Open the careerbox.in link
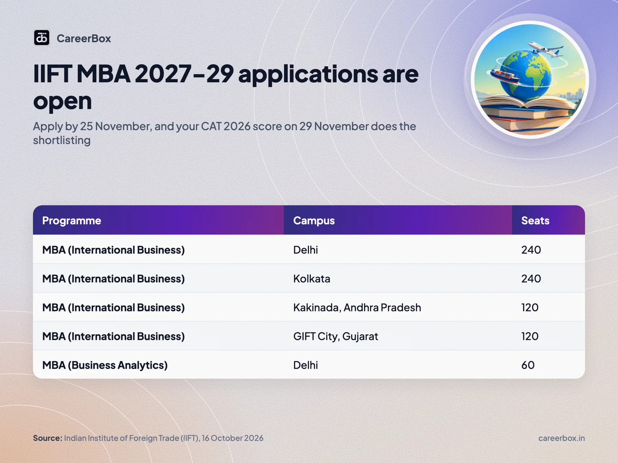 [561, 438]
